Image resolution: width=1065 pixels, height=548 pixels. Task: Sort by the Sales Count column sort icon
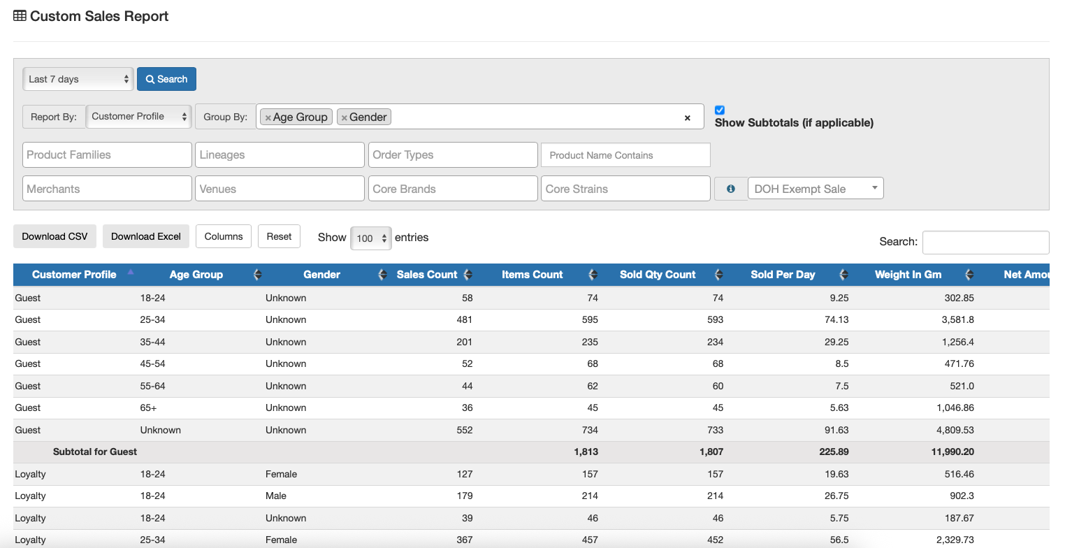[x=468, y=275]
